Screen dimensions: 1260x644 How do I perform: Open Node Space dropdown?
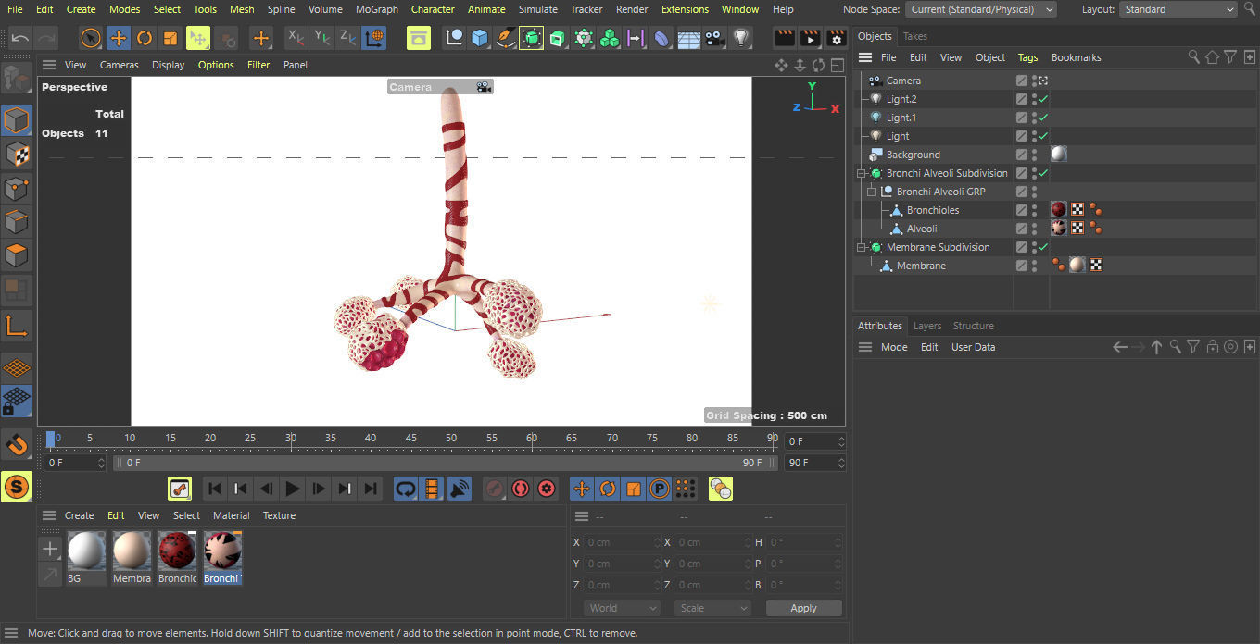pos(981,9)
